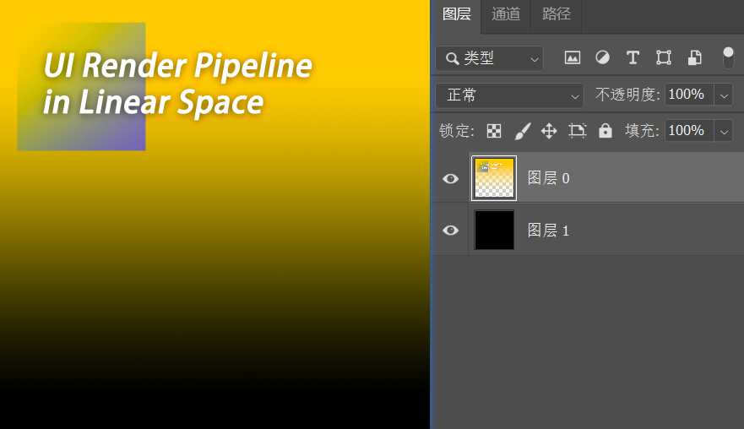Screen dimensions: 744x429
Task: Toggle the layer filtering switch
Action: click(728, 57)
